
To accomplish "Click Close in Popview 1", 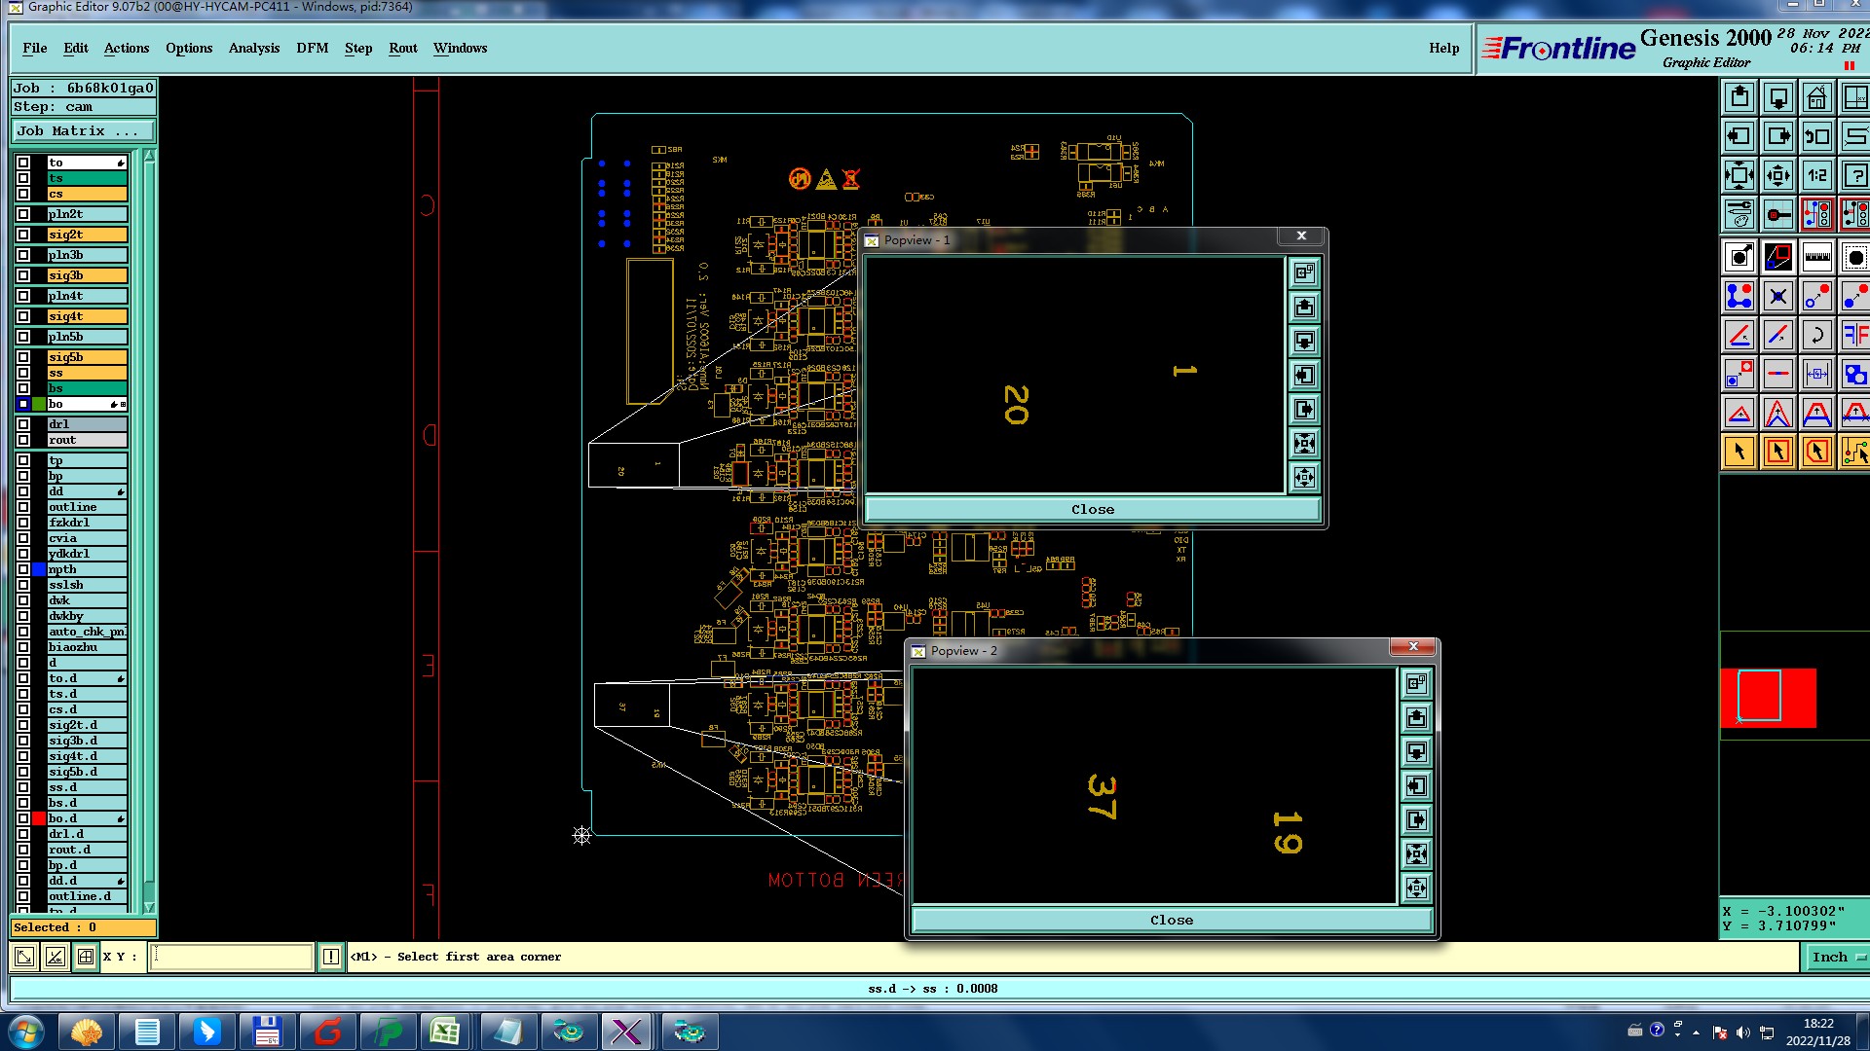I will click(x=1092, y=510).
